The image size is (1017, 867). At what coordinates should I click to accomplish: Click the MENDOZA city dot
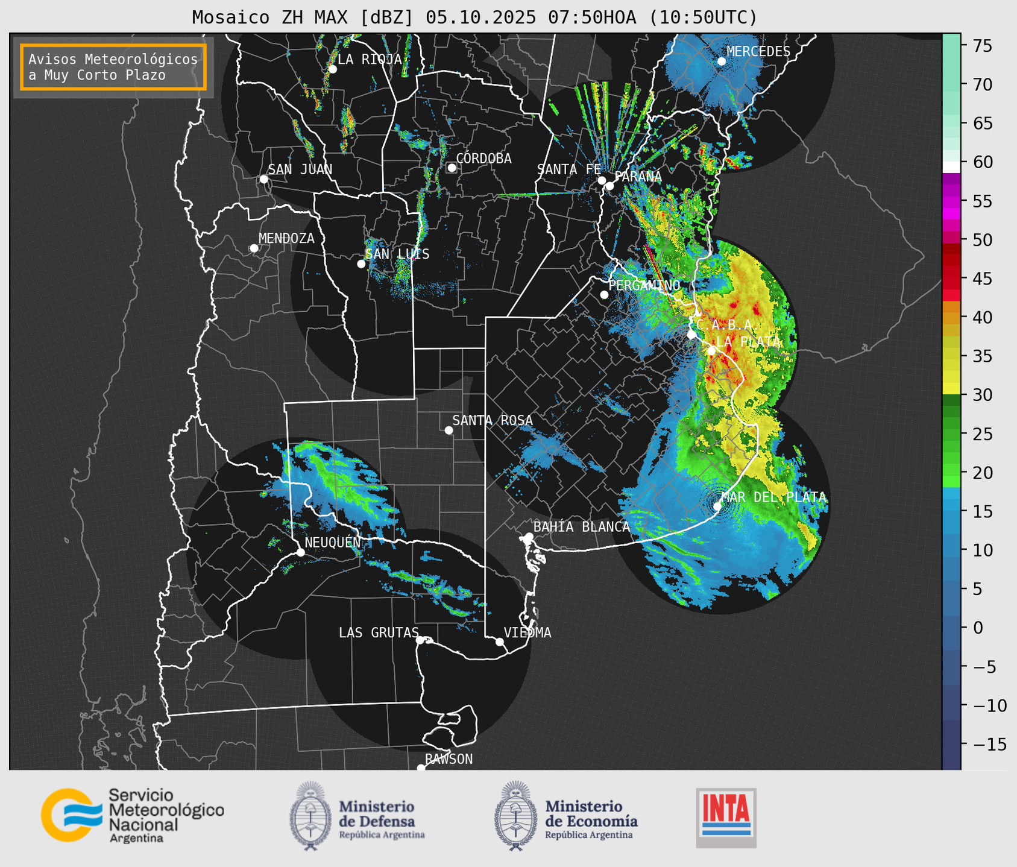pos(254,248)
